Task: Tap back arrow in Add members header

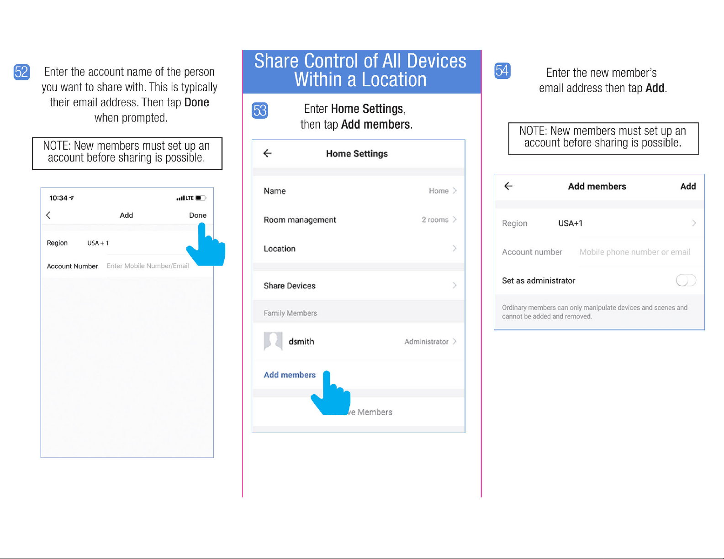Action: [508, 186]
